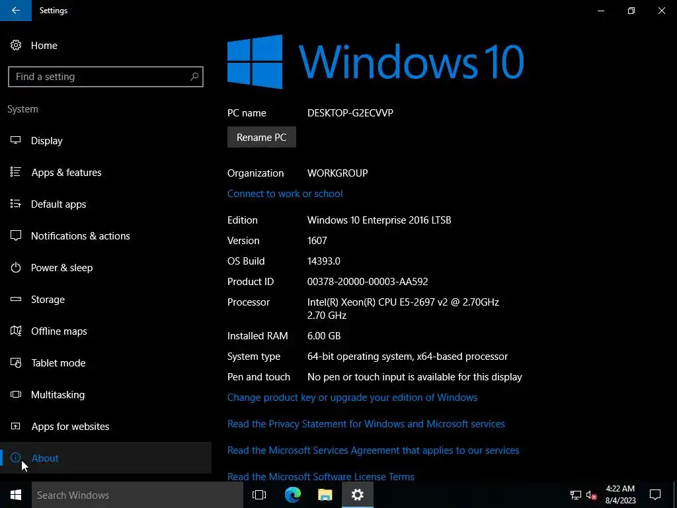Open the Default apps section
Viewport: 677px width, 508px height.
pos(58,204)
